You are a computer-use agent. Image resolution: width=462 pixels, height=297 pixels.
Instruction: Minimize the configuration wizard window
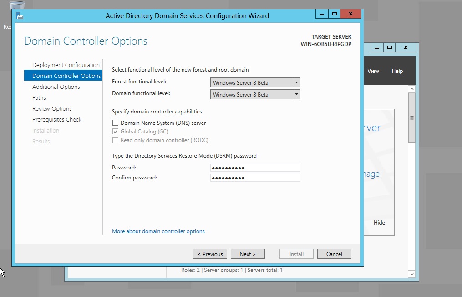[x=322, y=14]
